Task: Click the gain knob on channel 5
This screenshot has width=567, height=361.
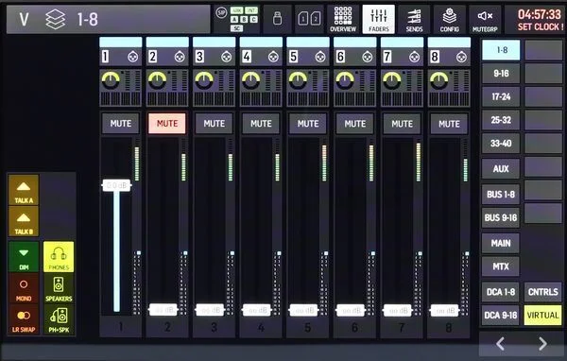Action: 298,80
